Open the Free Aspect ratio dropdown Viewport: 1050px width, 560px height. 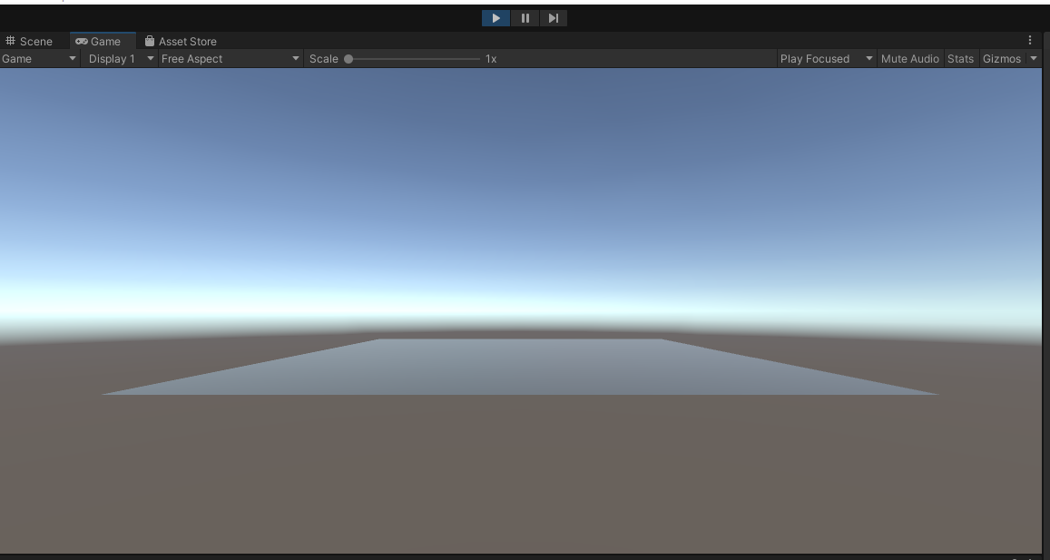(x=231, y=58)
